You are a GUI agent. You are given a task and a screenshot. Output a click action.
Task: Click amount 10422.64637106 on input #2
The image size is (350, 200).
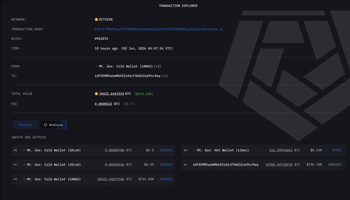click(x=111, y=179)
